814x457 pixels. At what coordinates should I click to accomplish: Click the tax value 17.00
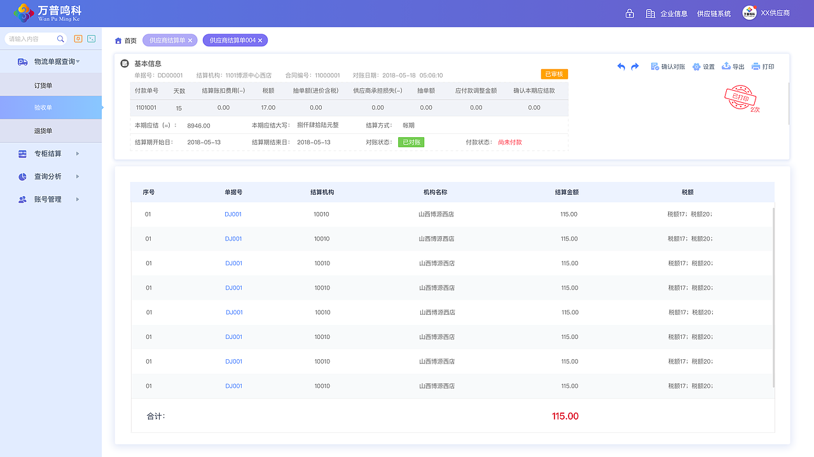pos(268,108)
